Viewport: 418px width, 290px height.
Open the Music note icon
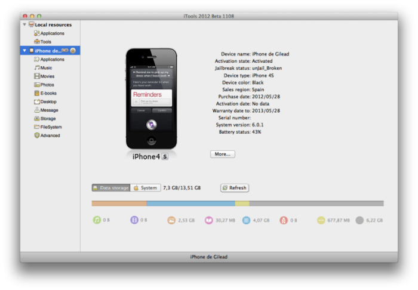[37, 67]
